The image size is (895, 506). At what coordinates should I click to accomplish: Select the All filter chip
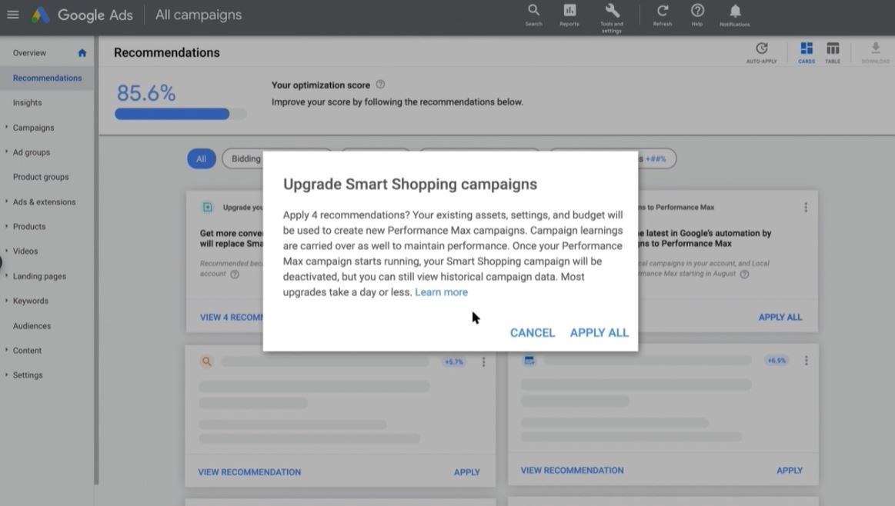(x=202, y=158)
